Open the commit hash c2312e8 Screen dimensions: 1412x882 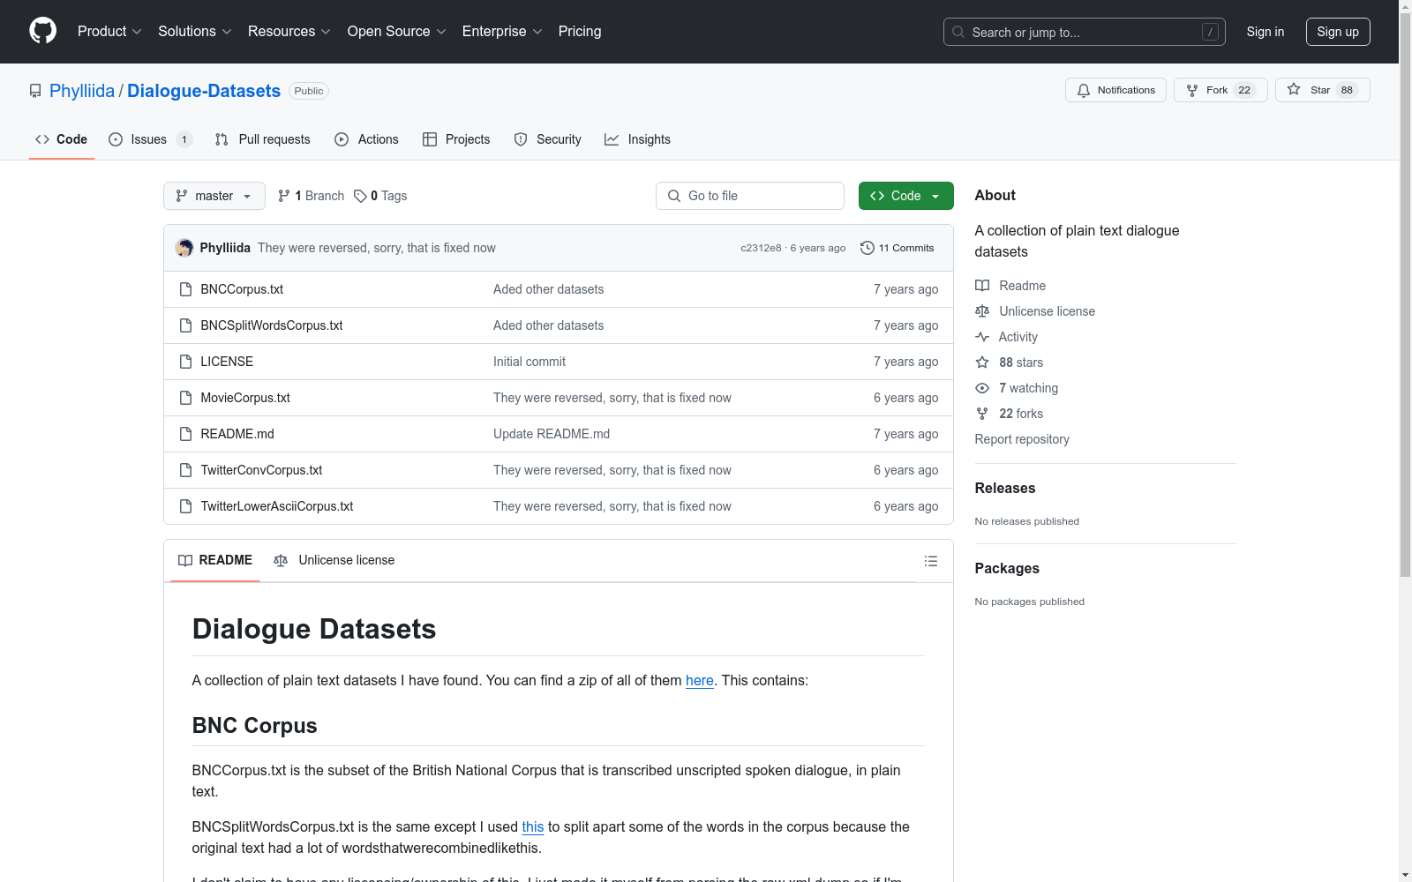761,249
